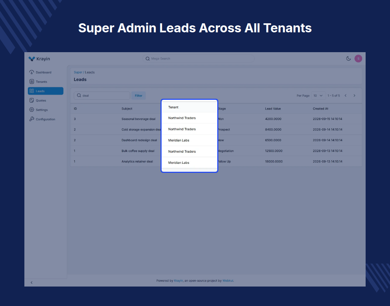
Task: Click lead value 4200.0000
Action: 273,119
